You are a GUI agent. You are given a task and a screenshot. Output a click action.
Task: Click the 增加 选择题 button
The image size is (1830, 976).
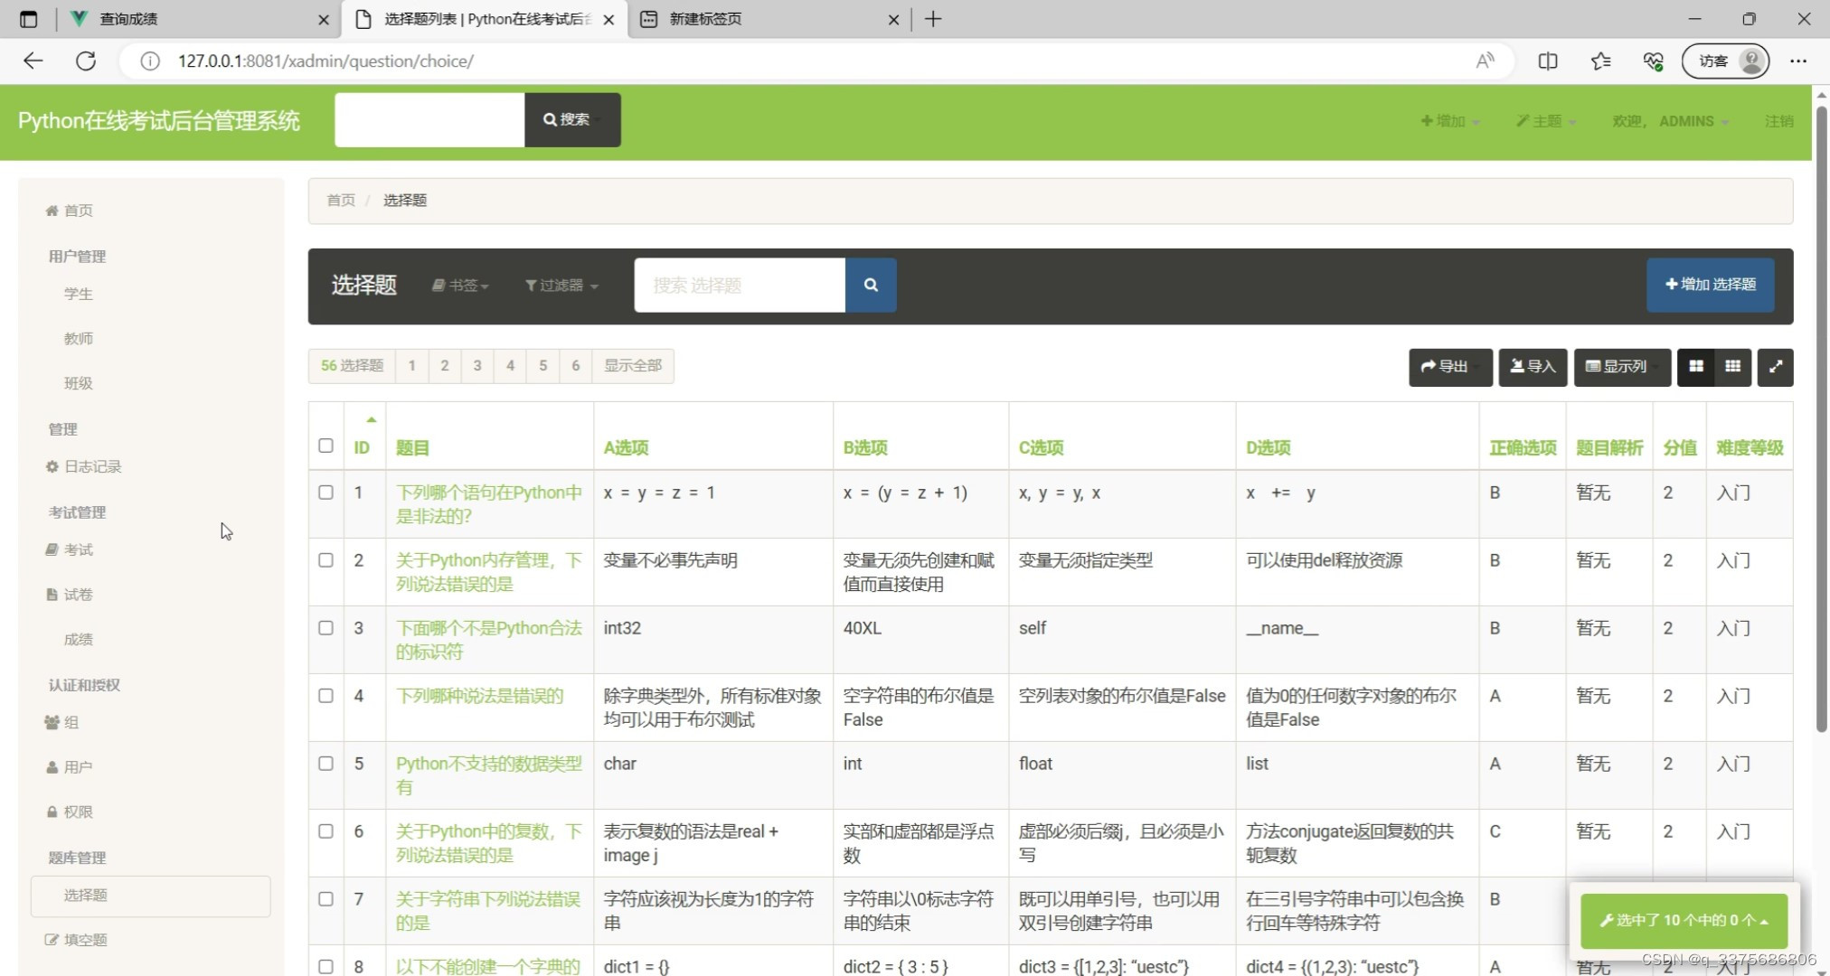[x=1710, y=285]
